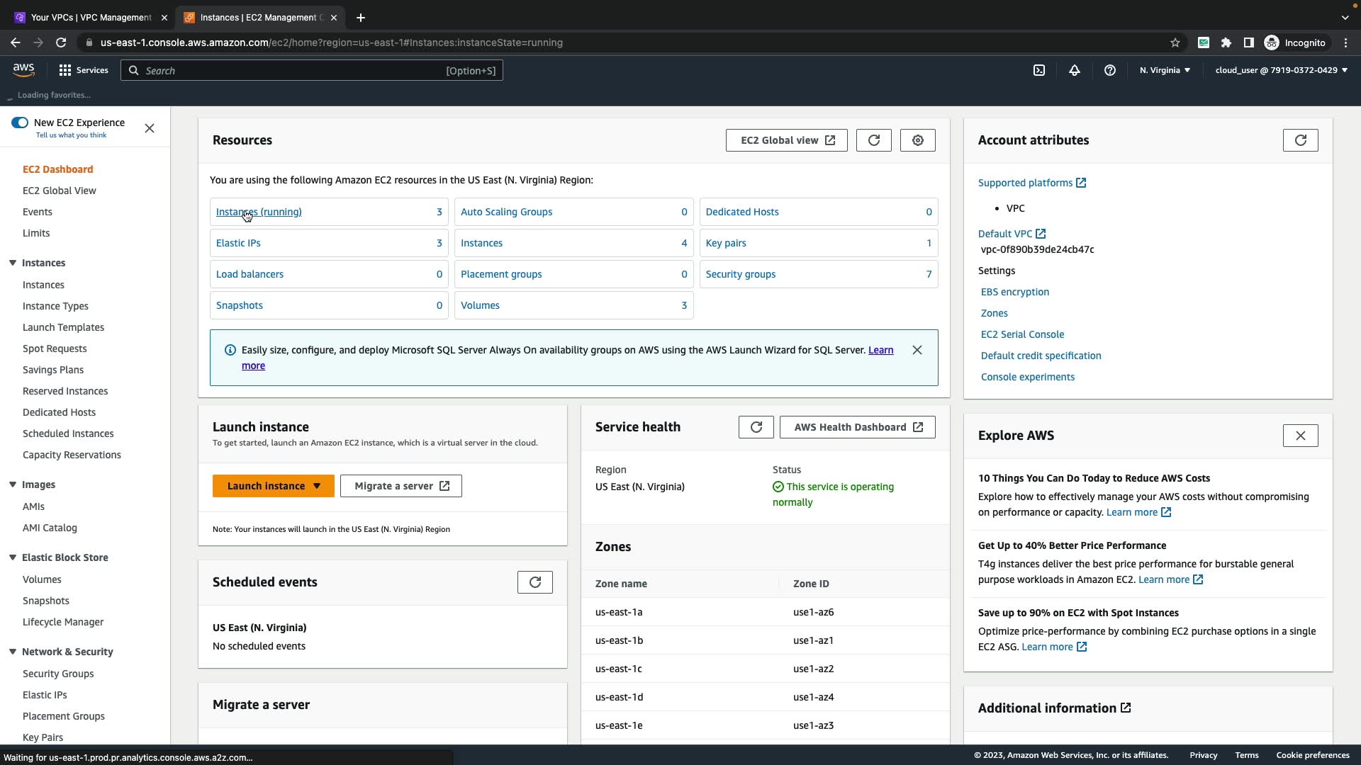This screenshot has height=765, width=1361.
Task: Toggle the New EC2 Experience switch
Action: click(20, 123)
